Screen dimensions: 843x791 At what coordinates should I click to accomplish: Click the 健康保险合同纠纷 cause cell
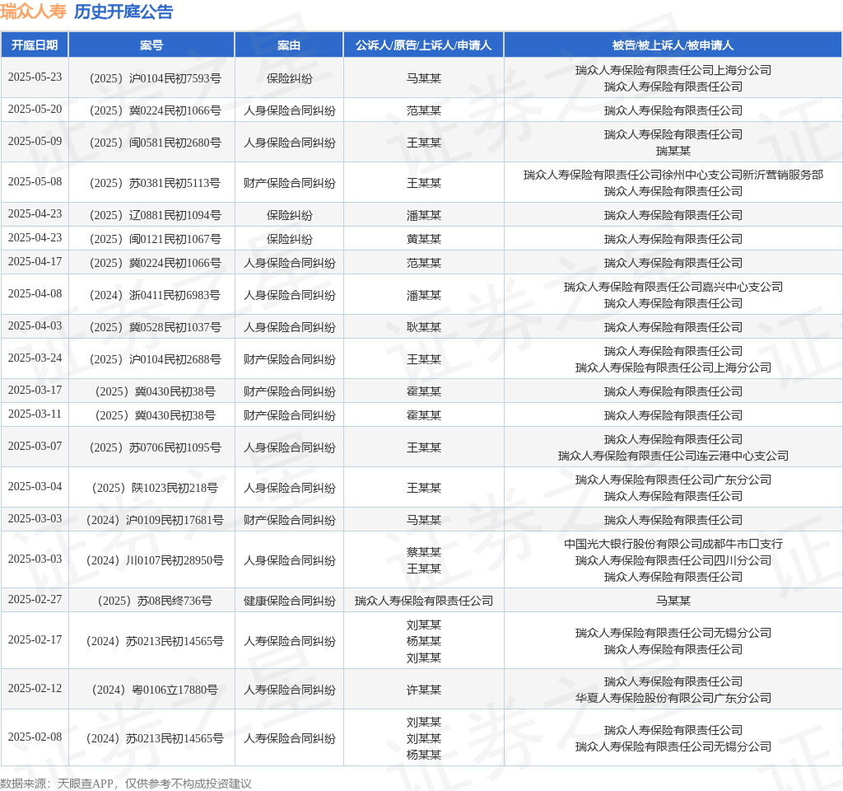pyautogui.click(x=289, y=601)
